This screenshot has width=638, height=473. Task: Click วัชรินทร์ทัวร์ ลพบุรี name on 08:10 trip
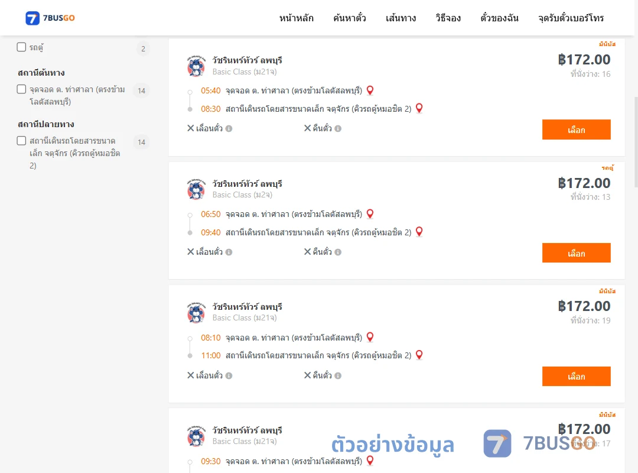coord(247,307)
